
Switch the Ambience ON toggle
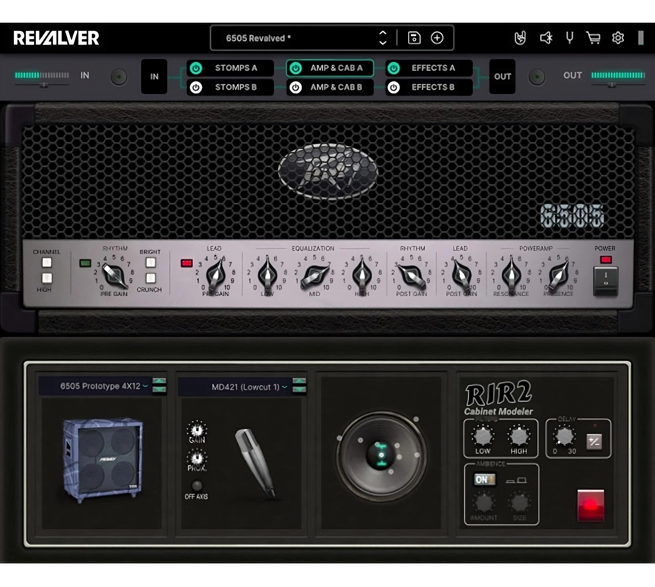pos(485,480)
